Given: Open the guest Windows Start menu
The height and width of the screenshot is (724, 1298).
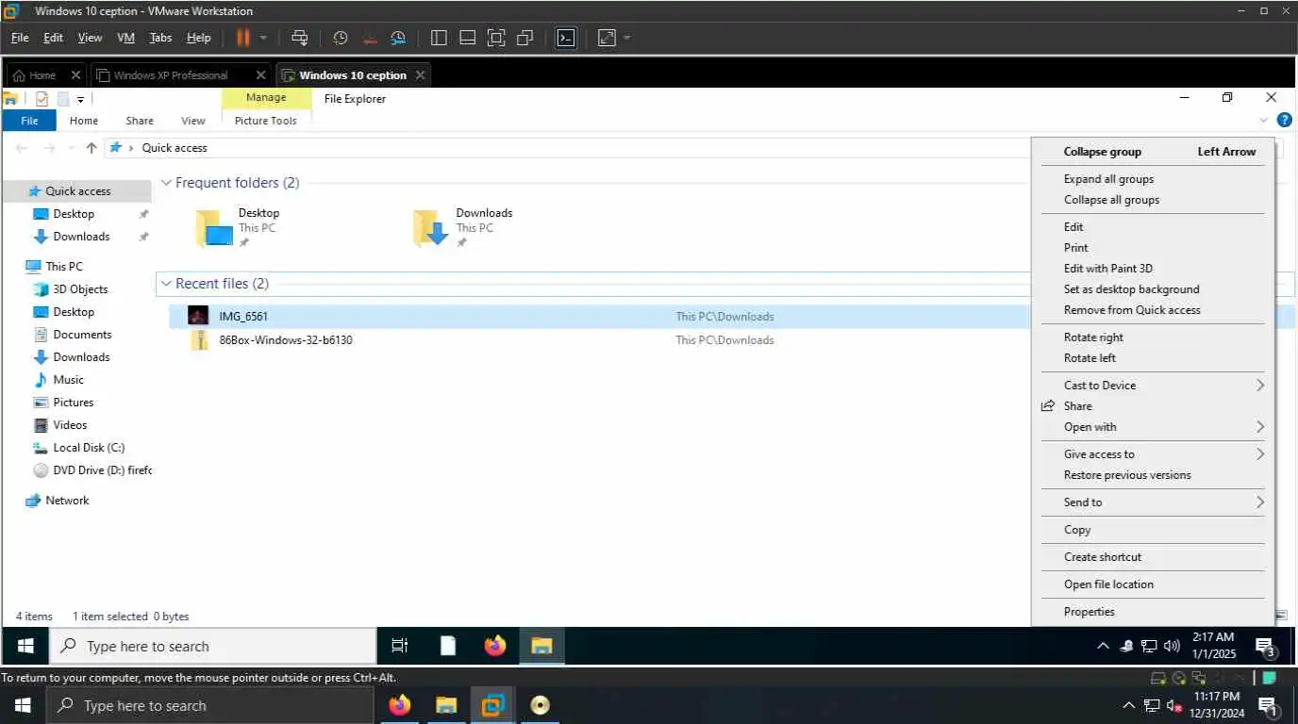Looking at the screenshot, I should tap(25, 646).
